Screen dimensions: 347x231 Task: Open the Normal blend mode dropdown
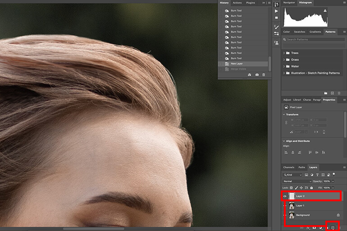coord(297,181)
